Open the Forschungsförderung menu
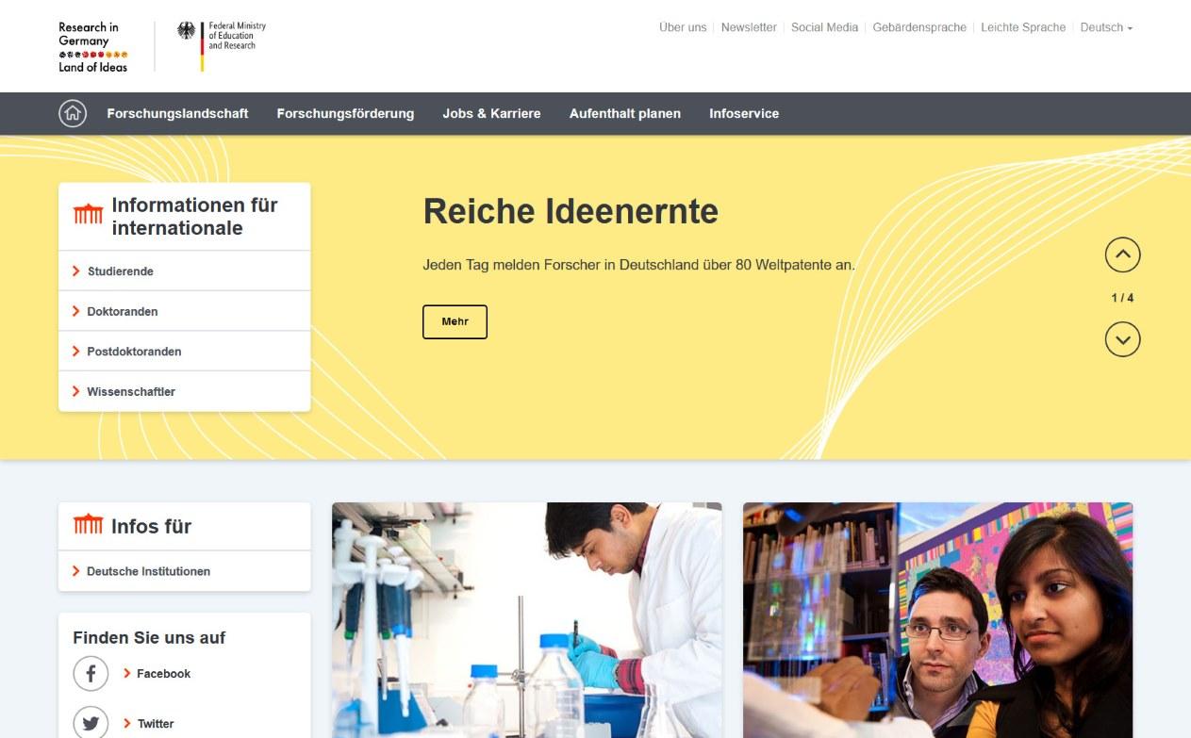The height and width of the screenshot is (738, 1191). coord(345,113)
